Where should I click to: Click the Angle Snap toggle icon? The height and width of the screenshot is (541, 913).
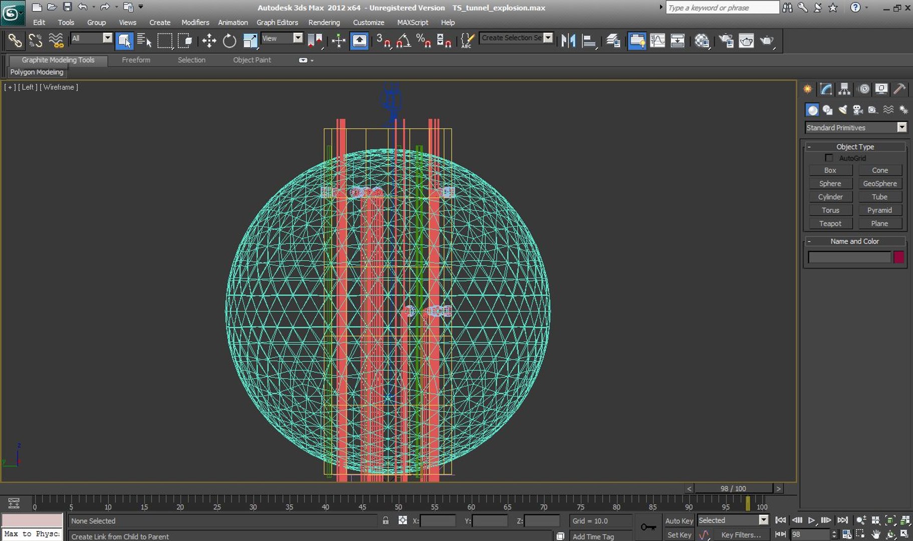[403, 41]
